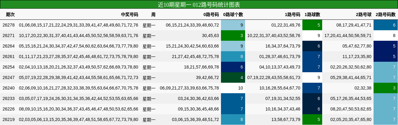Click period number 26247

tap(8, 77)
